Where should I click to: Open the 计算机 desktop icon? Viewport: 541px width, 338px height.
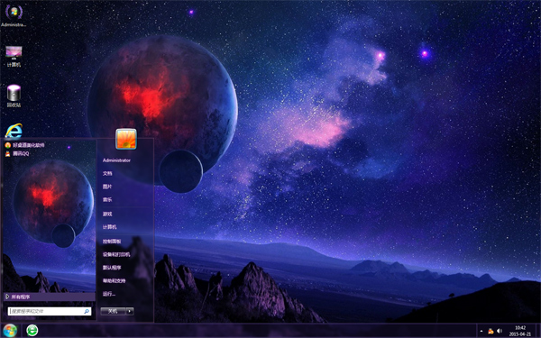coord(14,56)
